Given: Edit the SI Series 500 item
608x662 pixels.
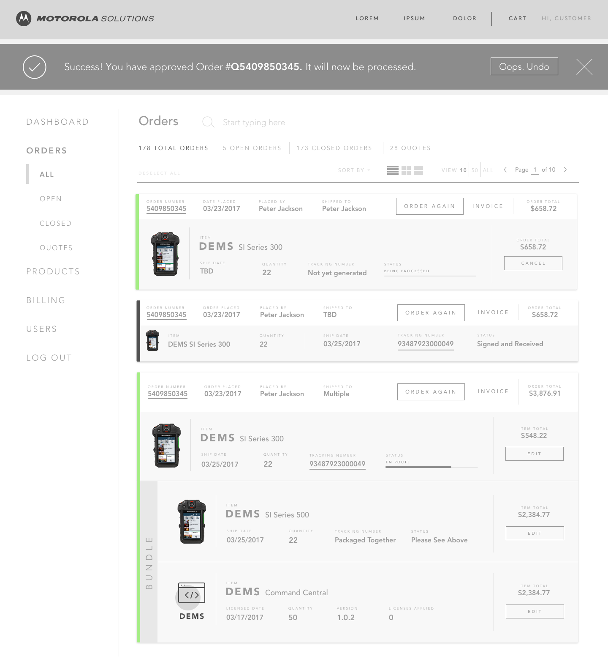Looking at the screenshot, I should click(x=535, y=533).
